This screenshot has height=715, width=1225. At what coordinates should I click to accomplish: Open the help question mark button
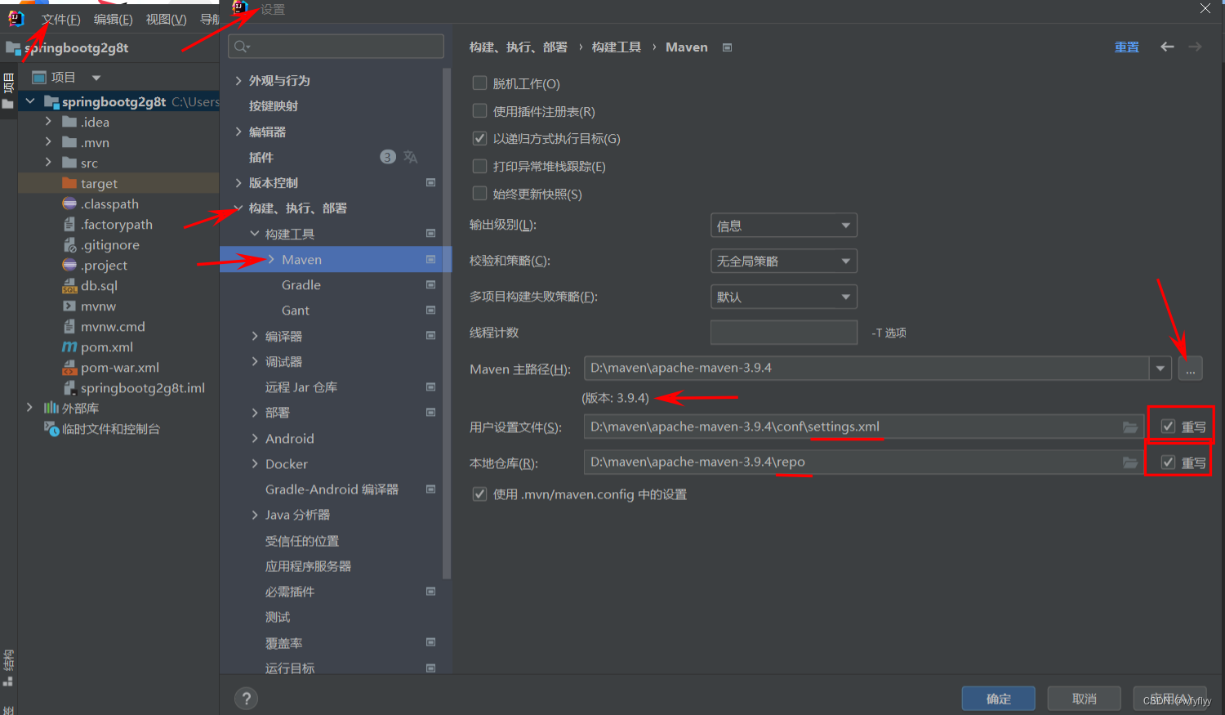[x=246, y=699]
